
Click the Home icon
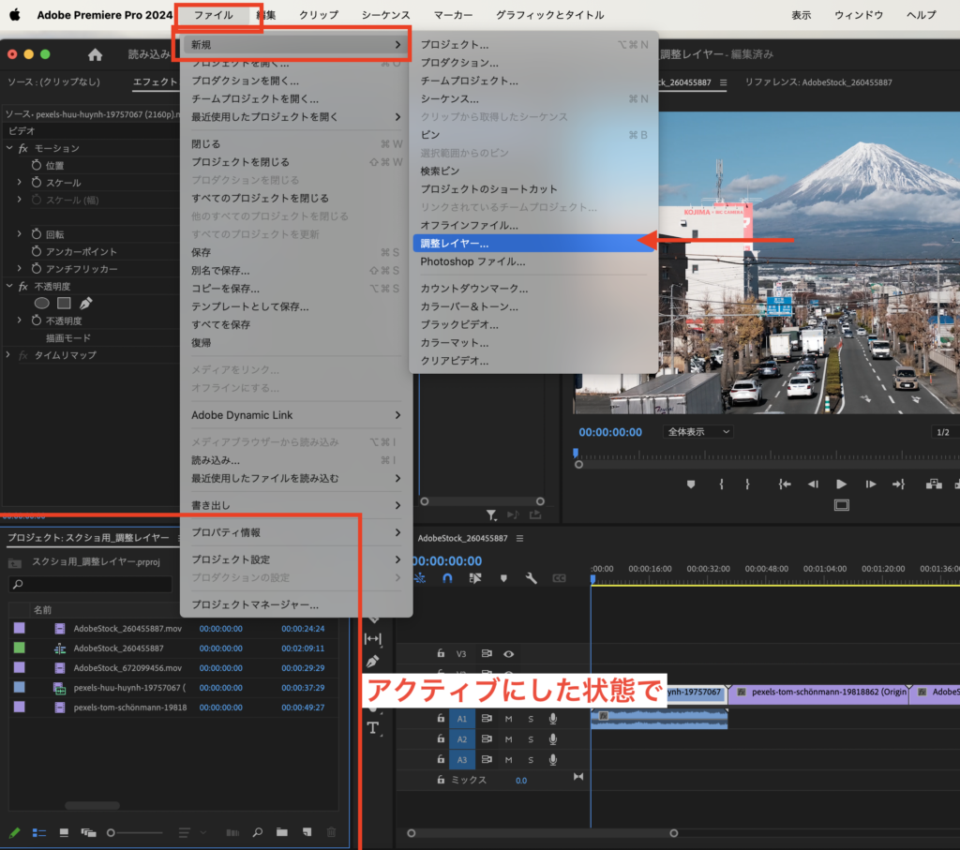(95, 55)
